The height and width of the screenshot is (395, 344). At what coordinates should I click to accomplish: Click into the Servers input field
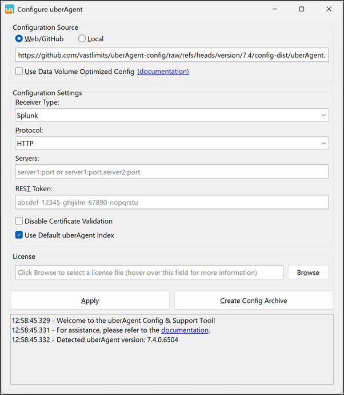(171, 172)
